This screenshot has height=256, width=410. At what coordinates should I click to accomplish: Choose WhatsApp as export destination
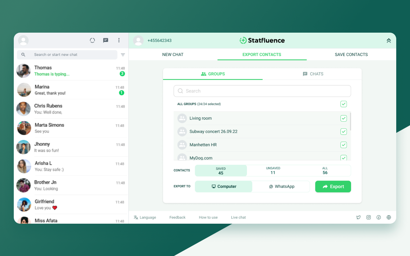coord(281,187)
